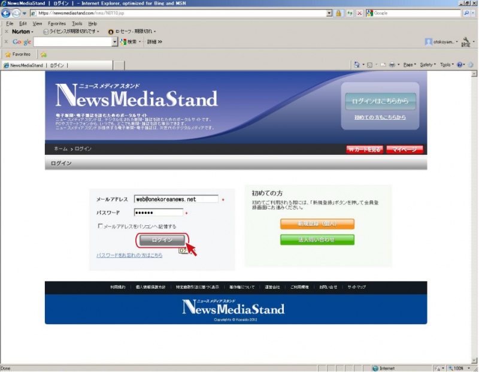Click the red カートを見る button

[365, 150]
